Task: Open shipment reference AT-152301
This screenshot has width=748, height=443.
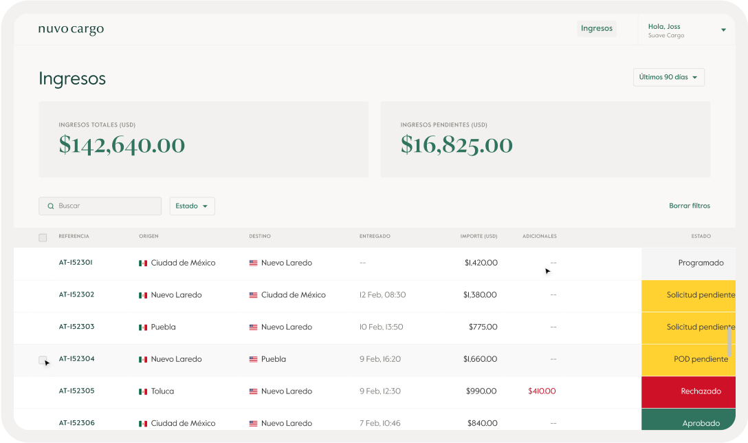Action: tap(76, 263)
